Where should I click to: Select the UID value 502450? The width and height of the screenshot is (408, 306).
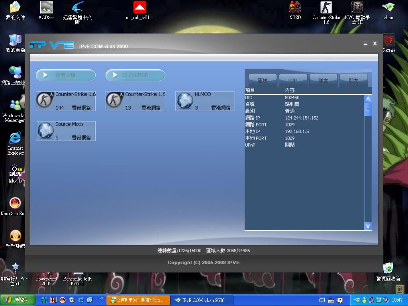292,98
